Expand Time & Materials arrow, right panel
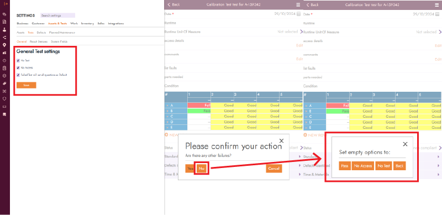The height and width of the screenshot is (215, 442). tap(439, 175)
